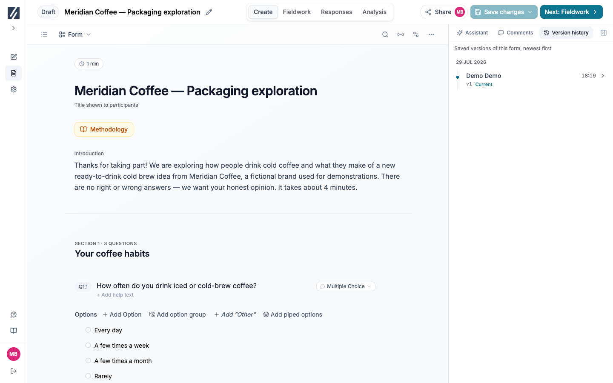Screen dimensions: 613x383
Task: Open the Assistant panel tab
Action: 473,33
